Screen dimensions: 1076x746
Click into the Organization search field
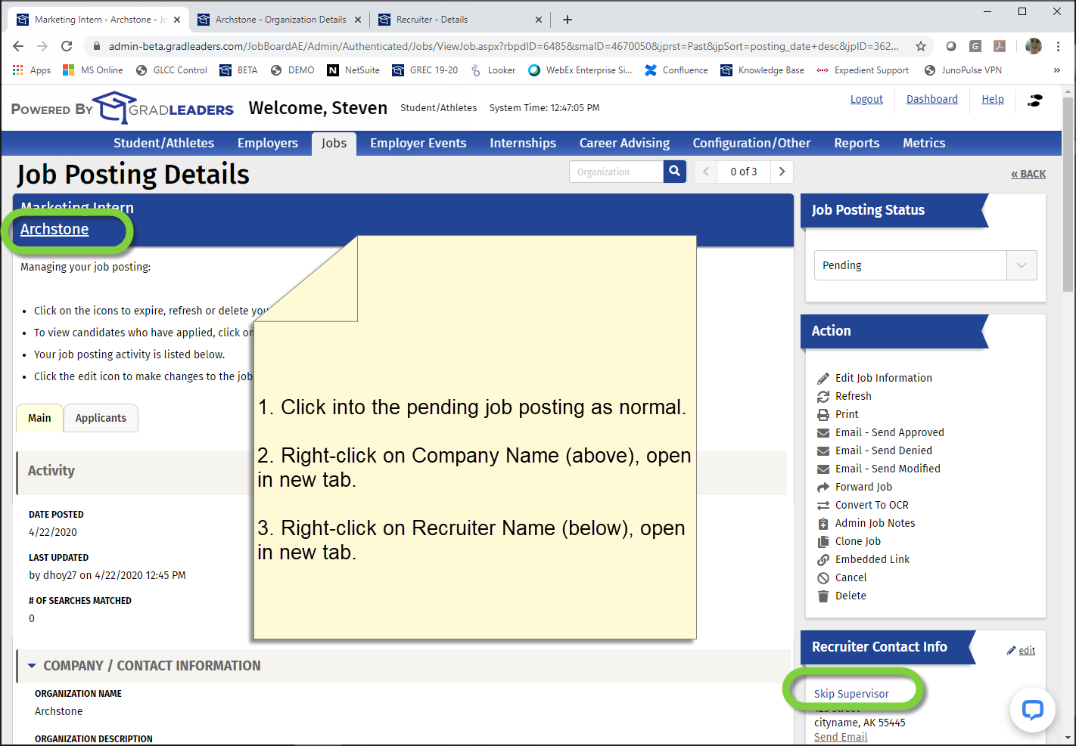pyautogui.click(x=617, y=172)
